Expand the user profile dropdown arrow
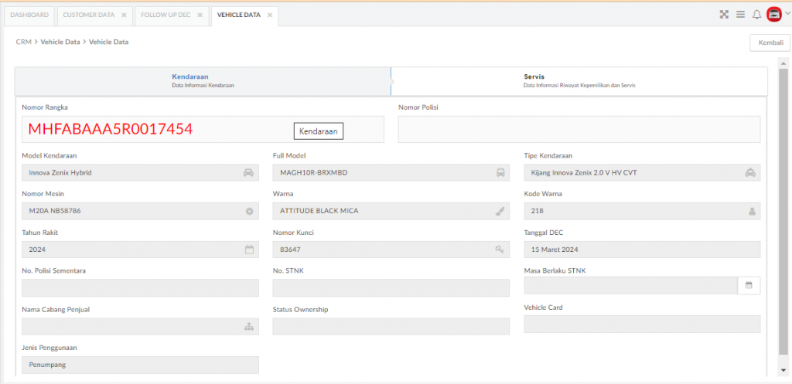The height and width of the screenshot is (384, 792). click(787, 14)
